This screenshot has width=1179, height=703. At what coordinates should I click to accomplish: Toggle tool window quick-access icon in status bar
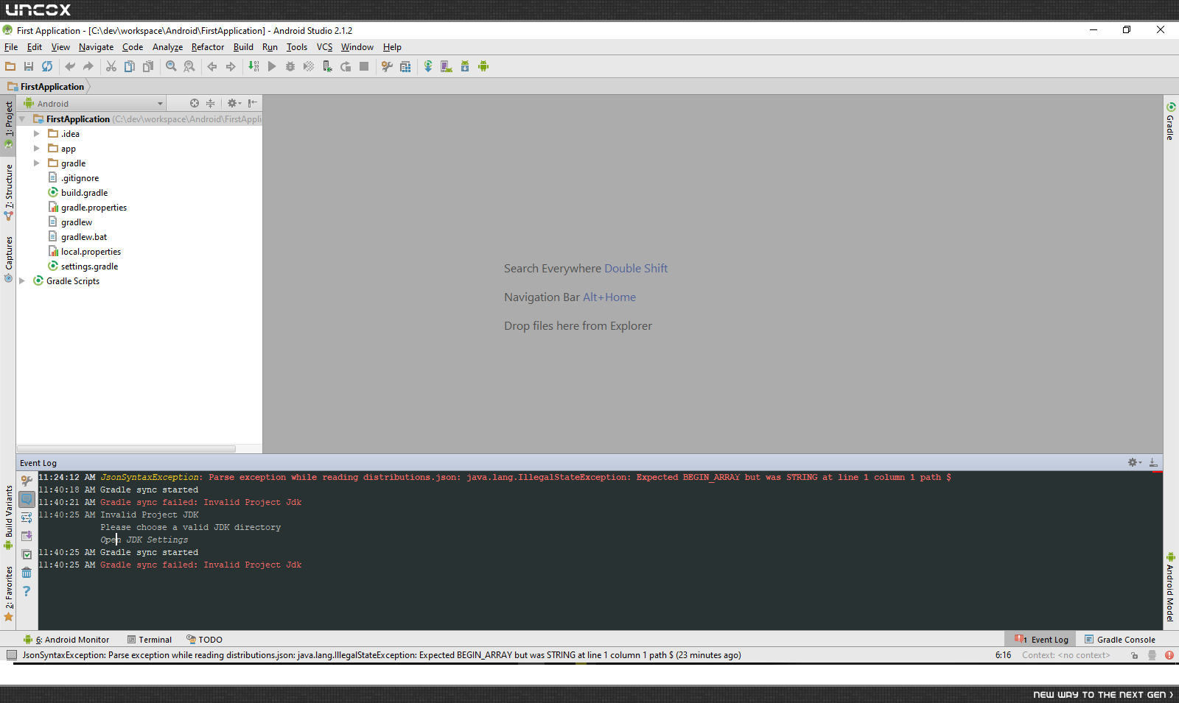[12, 655]
